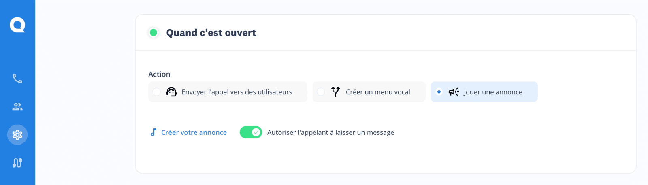This screenshot has width=648, height=185.
Task: Select the 'Envoyer l'appel vers des utilisateurs' radio button
Action: pyautogui.click(x=157, y=92)
